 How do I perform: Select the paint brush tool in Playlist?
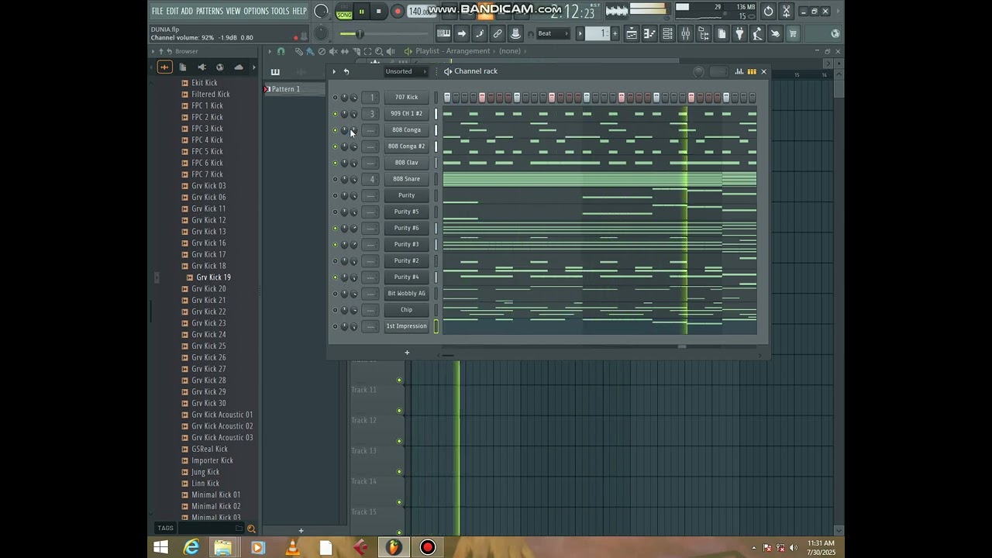pyautogui.click(x=310, y=51)
